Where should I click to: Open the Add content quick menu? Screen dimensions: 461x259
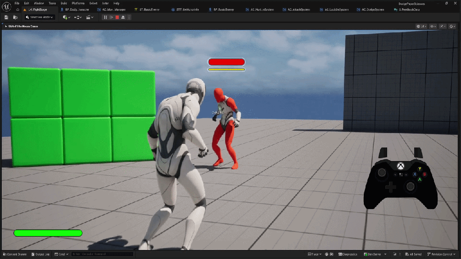pyautogui.click(x=66, y=17)
